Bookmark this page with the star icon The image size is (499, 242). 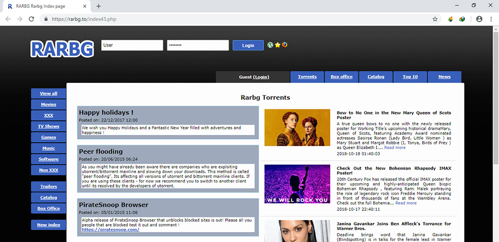click(435, 19)
